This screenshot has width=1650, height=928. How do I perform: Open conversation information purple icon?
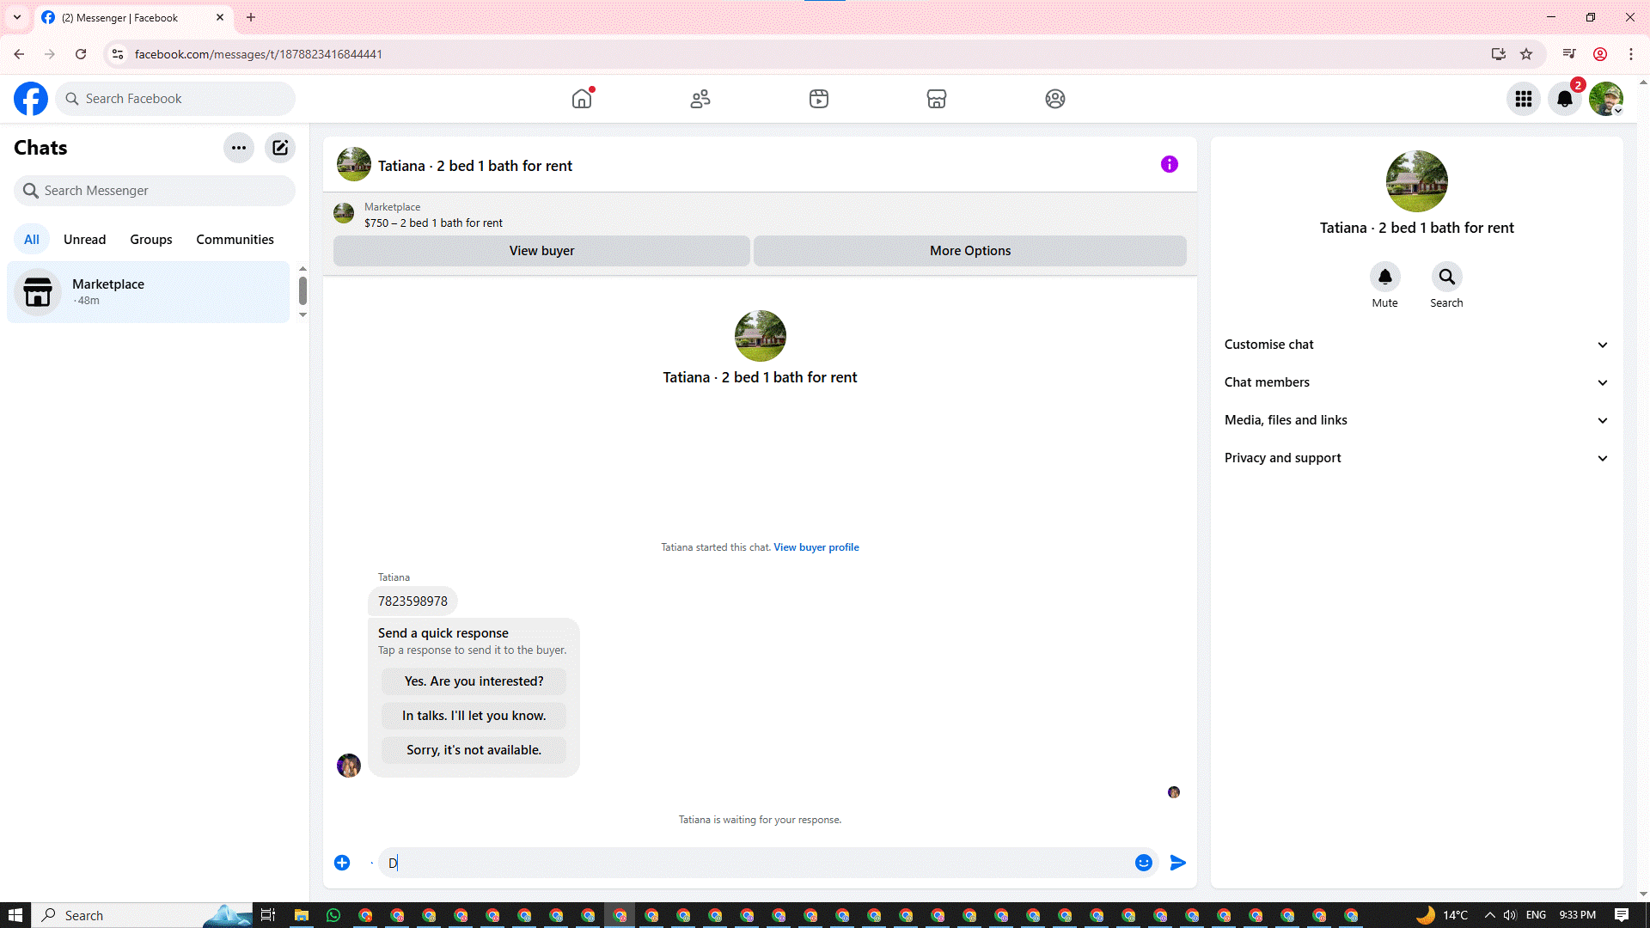(1170, 164)
